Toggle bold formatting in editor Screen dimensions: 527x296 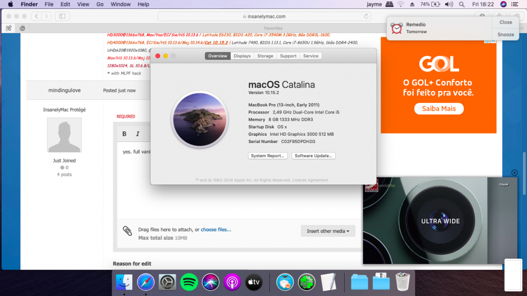click(124, 134)
